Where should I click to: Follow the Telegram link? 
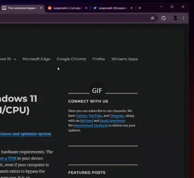(x=117, y=116)
